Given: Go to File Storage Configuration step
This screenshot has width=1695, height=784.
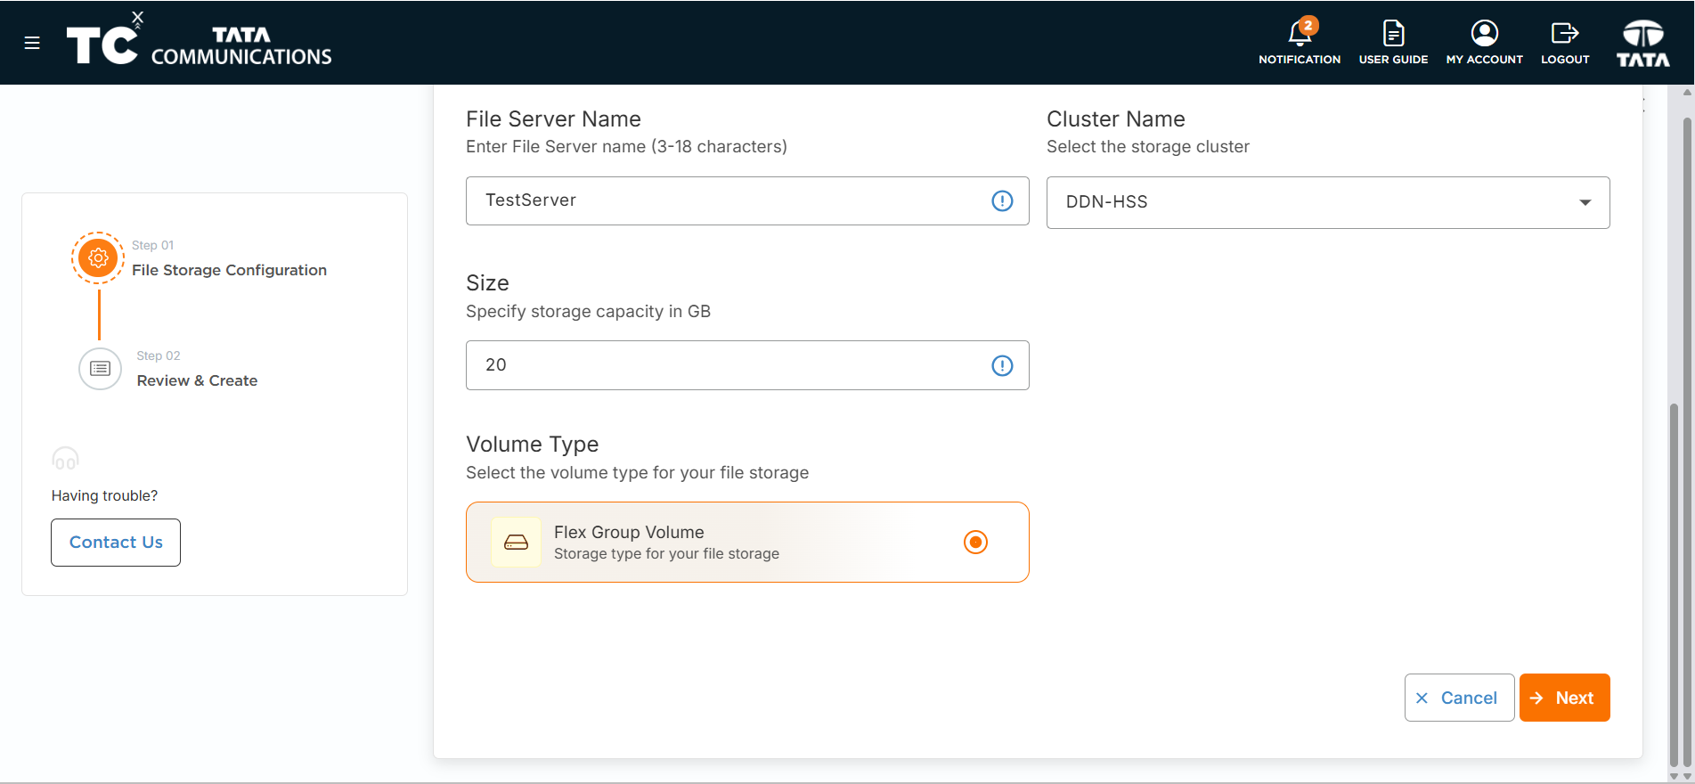Looking at the screenshot, I should (x=229, y=270).
